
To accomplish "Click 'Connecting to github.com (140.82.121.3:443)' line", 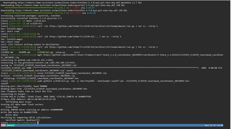I will tap(27, 60).
